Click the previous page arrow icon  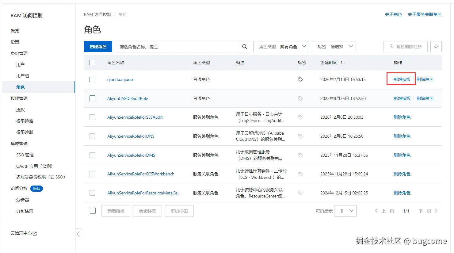pos(376,211)
